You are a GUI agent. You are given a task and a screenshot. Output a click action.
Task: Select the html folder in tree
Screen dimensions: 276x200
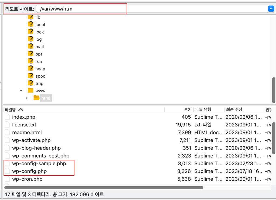(46, 98)
